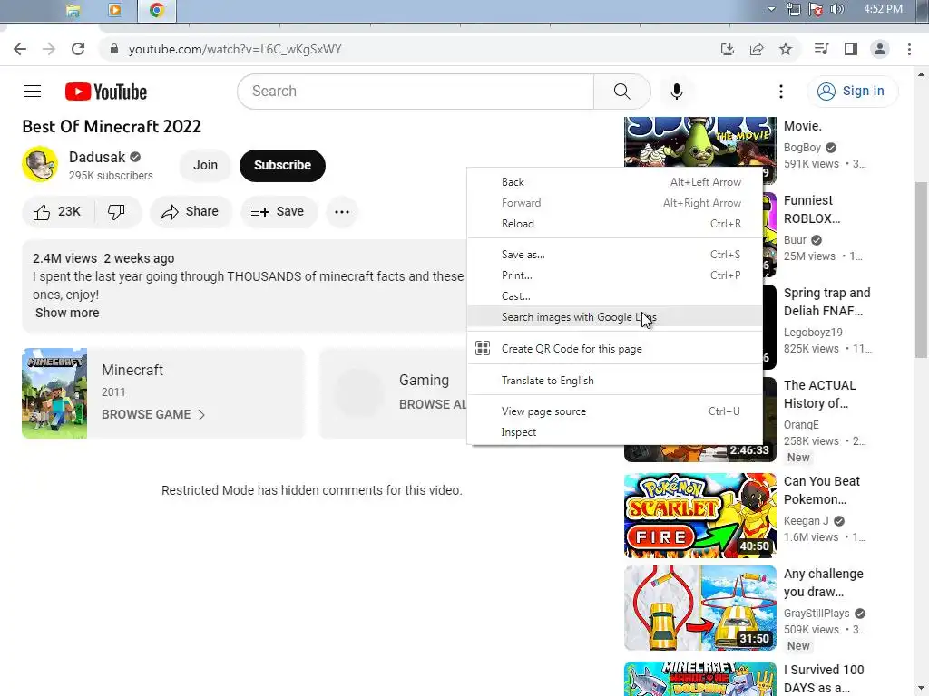Open 'Spring trap and Deliah FNAF...' video title
929x696 pixels.
point(827,302)
